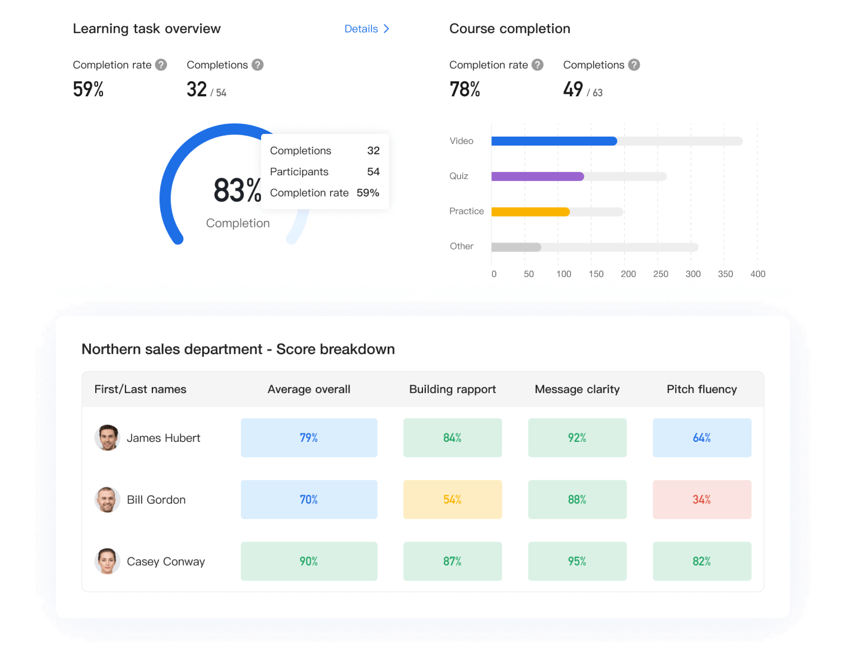Click Bill Gordon's avatar photo
Viewport: 846px width, 672px height.
pyautogui.click(x=107, y=500)
